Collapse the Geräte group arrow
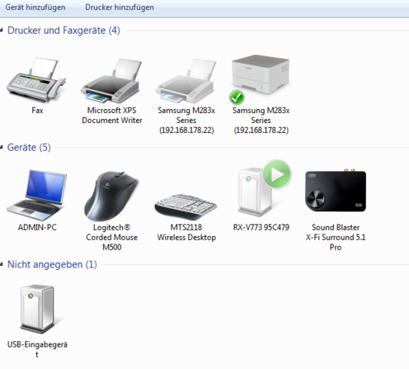 (x=2, y=148)
